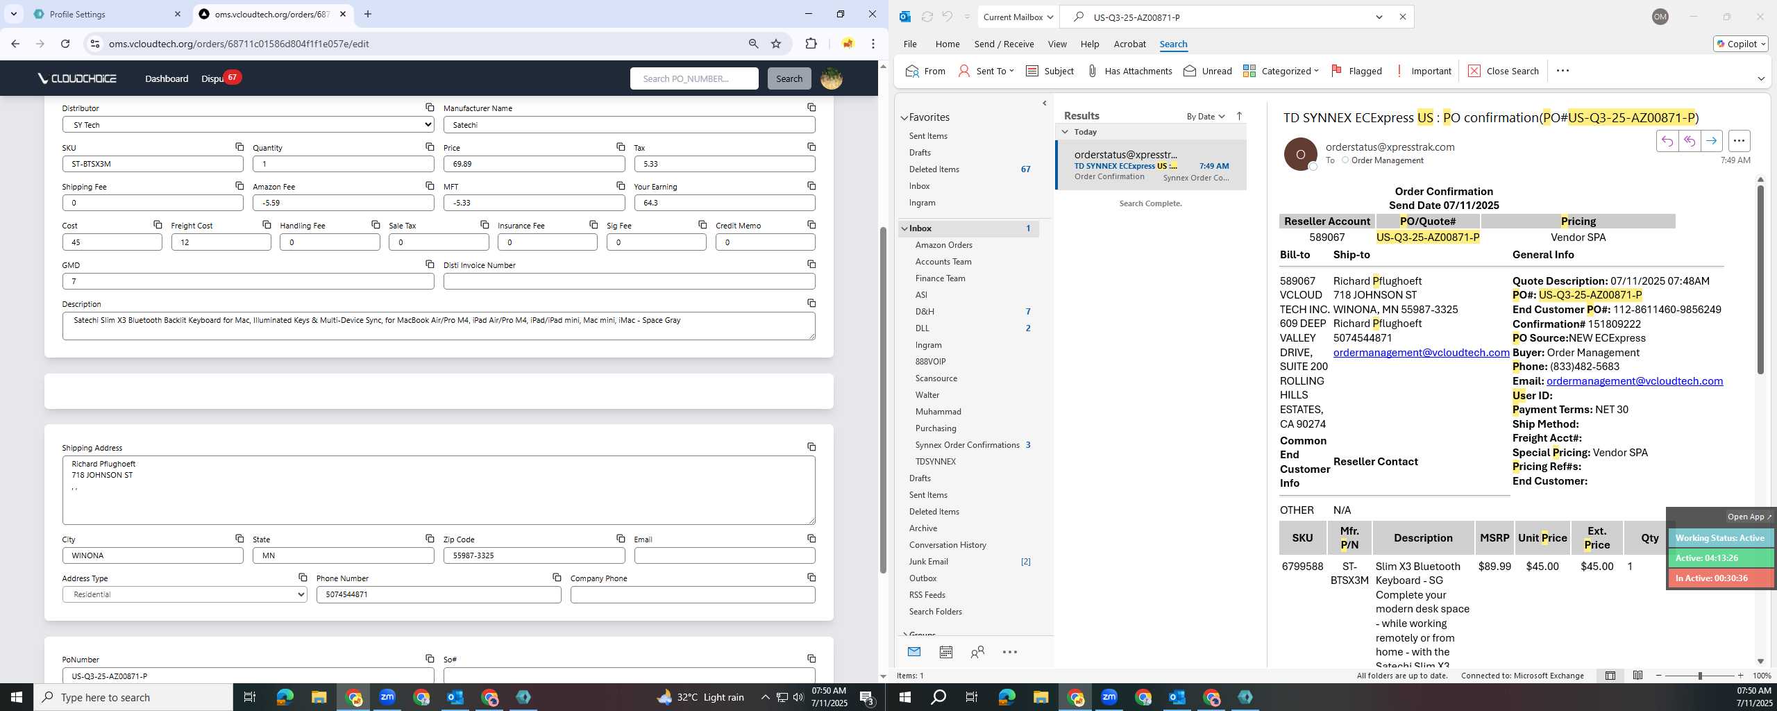Filter search results by Unread

tap(1208, 71)
